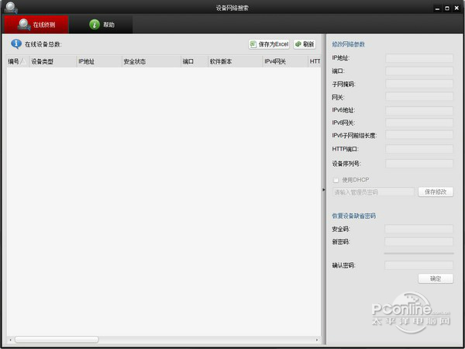
Task: Click the 端口 column header
Action: (195, 61)
